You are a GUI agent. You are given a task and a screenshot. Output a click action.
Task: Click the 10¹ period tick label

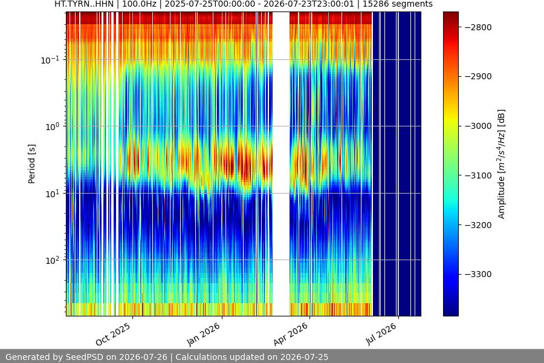coord(53,194)
